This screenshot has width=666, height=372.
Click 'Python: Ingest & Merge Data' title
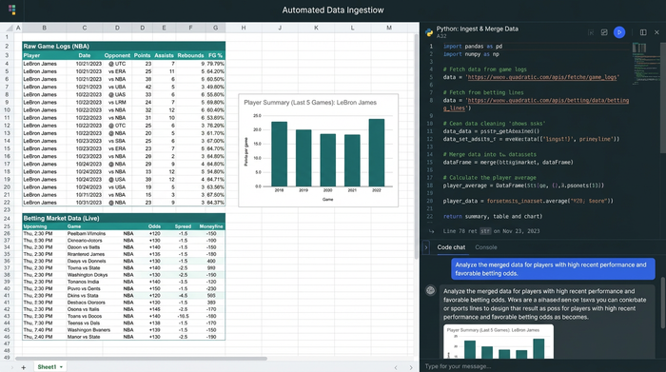[478, 29]
